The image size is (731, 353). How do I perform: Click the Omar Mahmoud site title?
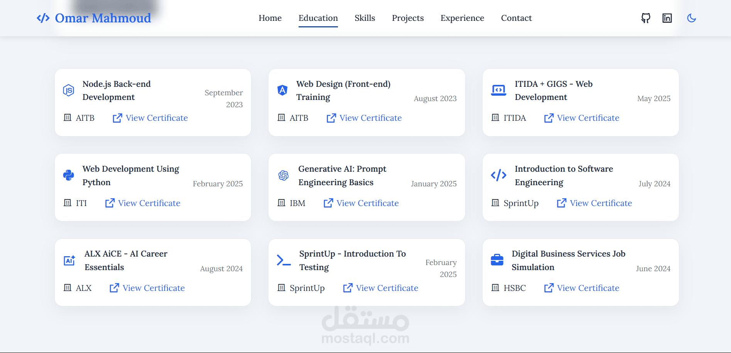103,18
